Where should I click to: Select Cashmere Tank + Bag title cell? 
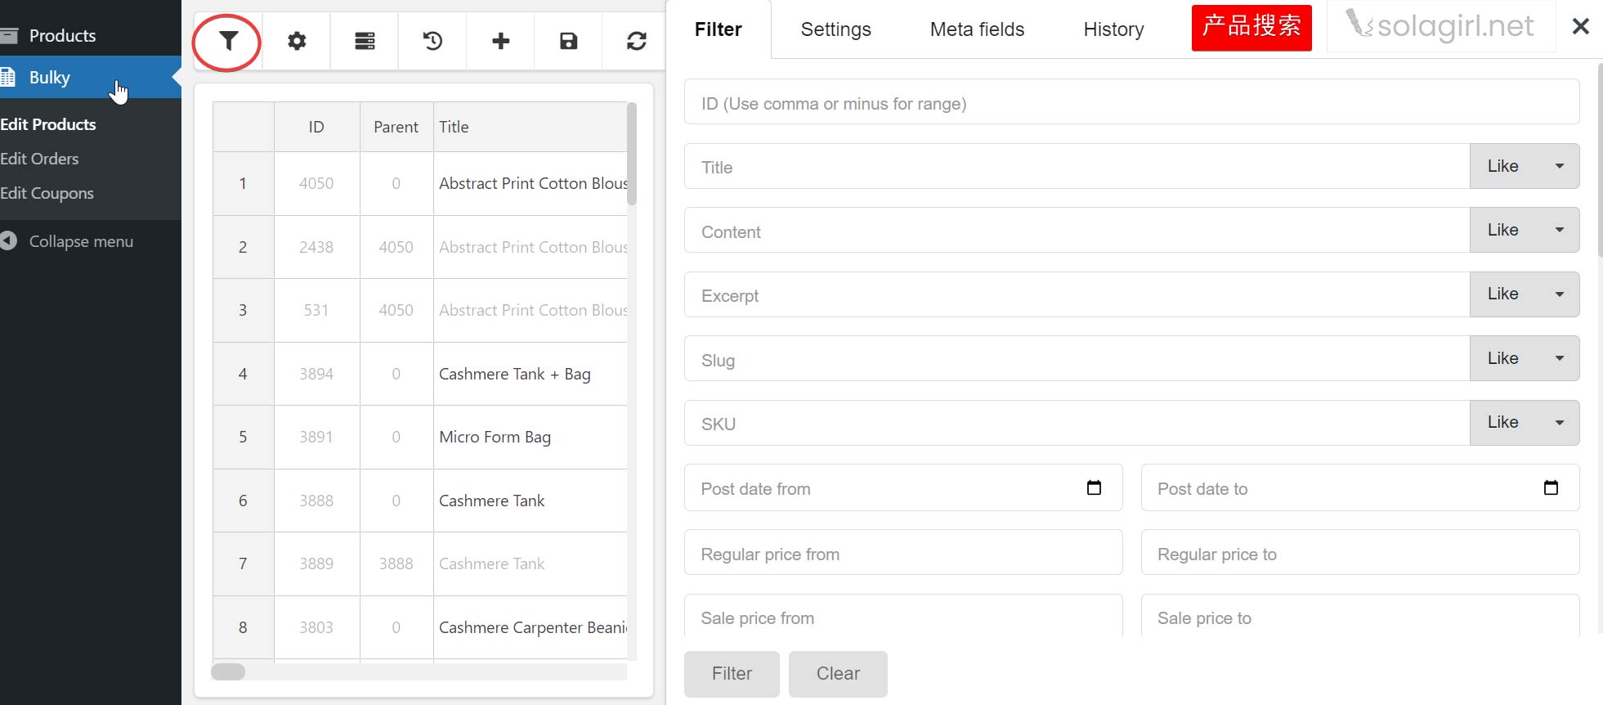(x=531, y=374)
